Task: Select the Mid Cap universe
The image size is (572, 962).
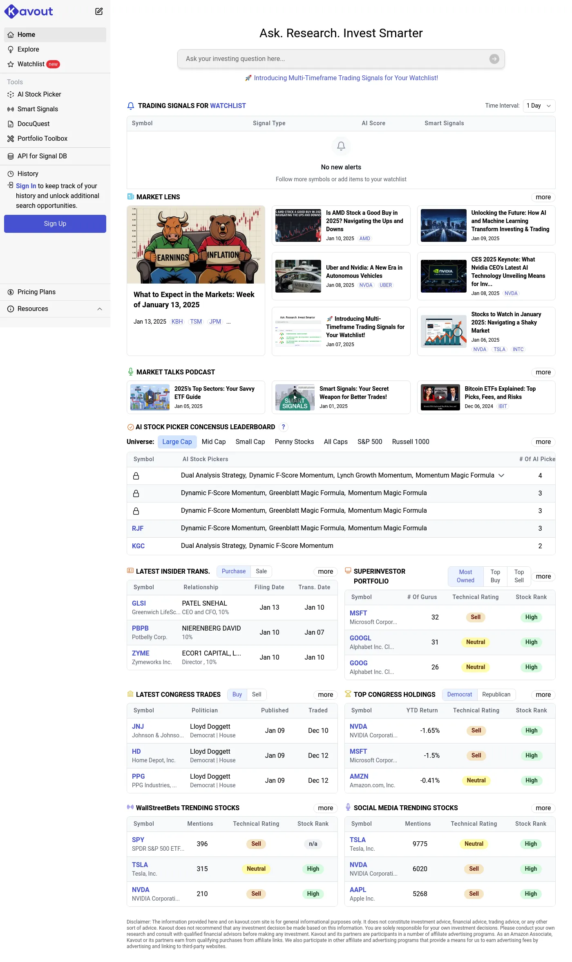Action: pyautogui.click(x=214, y=442)
